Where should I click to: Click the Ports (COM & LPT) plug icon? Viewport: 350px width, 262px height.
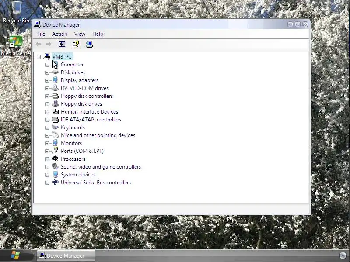click(x=55, y=151)
